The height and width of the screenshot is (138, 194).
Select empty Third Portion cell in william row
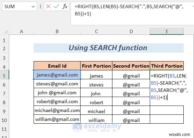(x=167, y=119)
